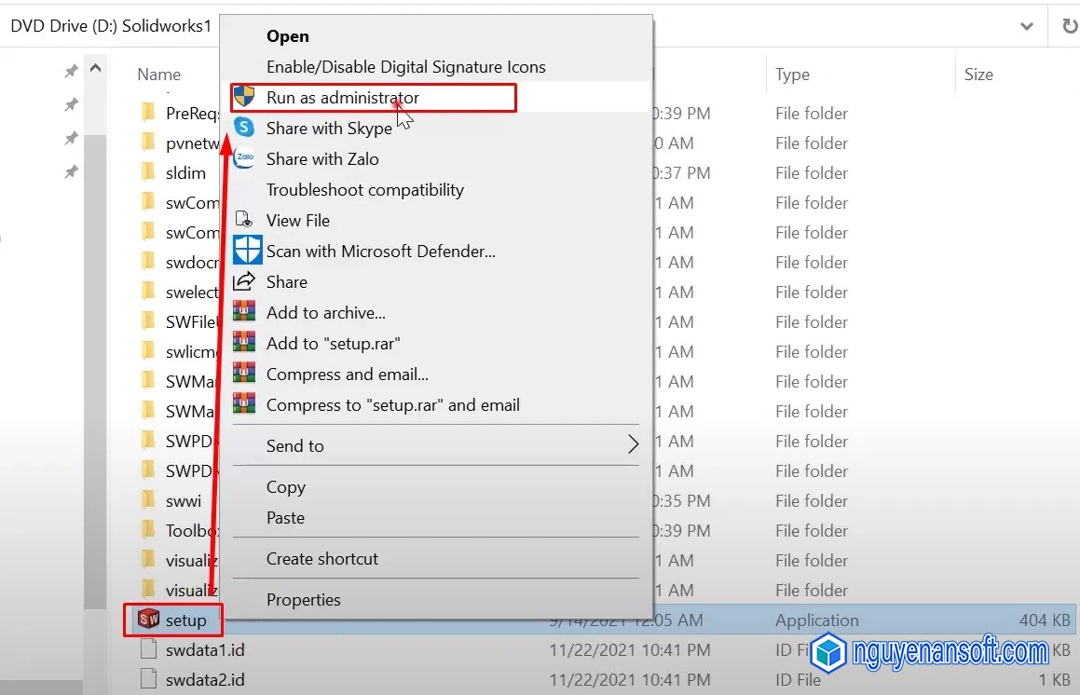The image size is (1080, 695).
Task: Click the refresh icon in the top bar
Action: tap(1068, 26)
